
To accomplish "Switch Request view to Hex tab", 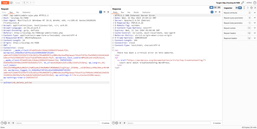I will pyautogui.click(x=17, y=12).
